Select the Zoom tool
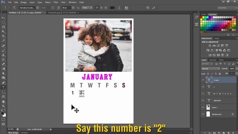This screenshot has height=134, width=238. [3, 106]
